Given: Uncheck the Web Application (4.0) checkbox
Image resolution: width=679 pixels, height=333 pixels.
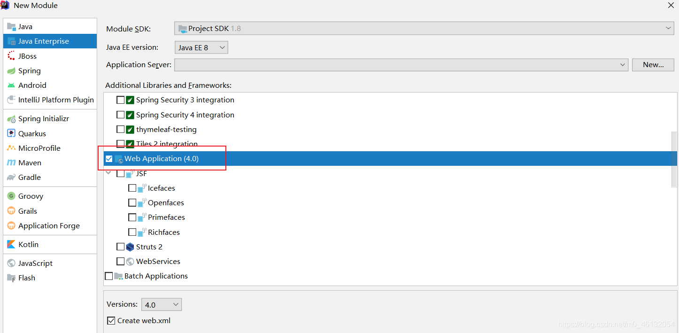Looking at the screenshot, I should coord(109,159).
